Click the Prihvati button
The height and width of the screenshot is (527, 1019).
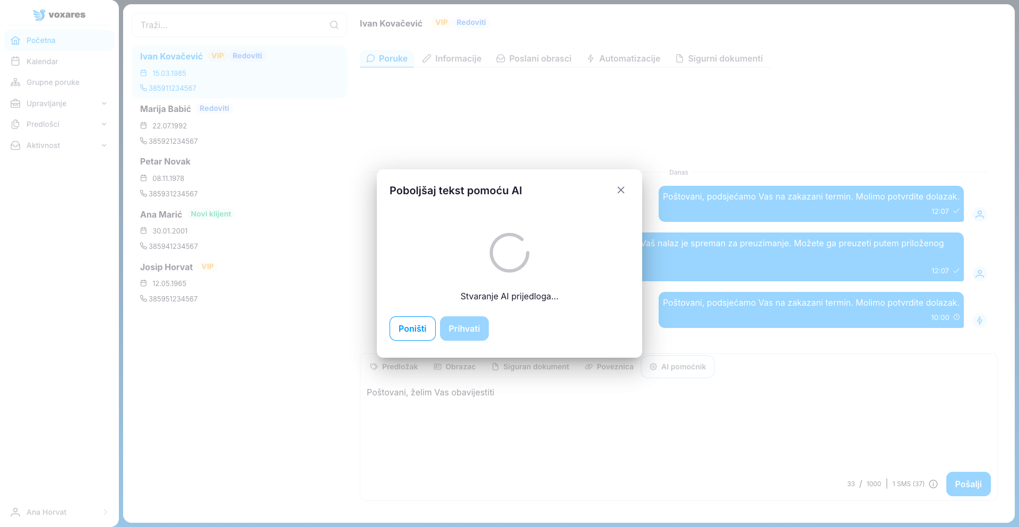[x=464, y=329]
